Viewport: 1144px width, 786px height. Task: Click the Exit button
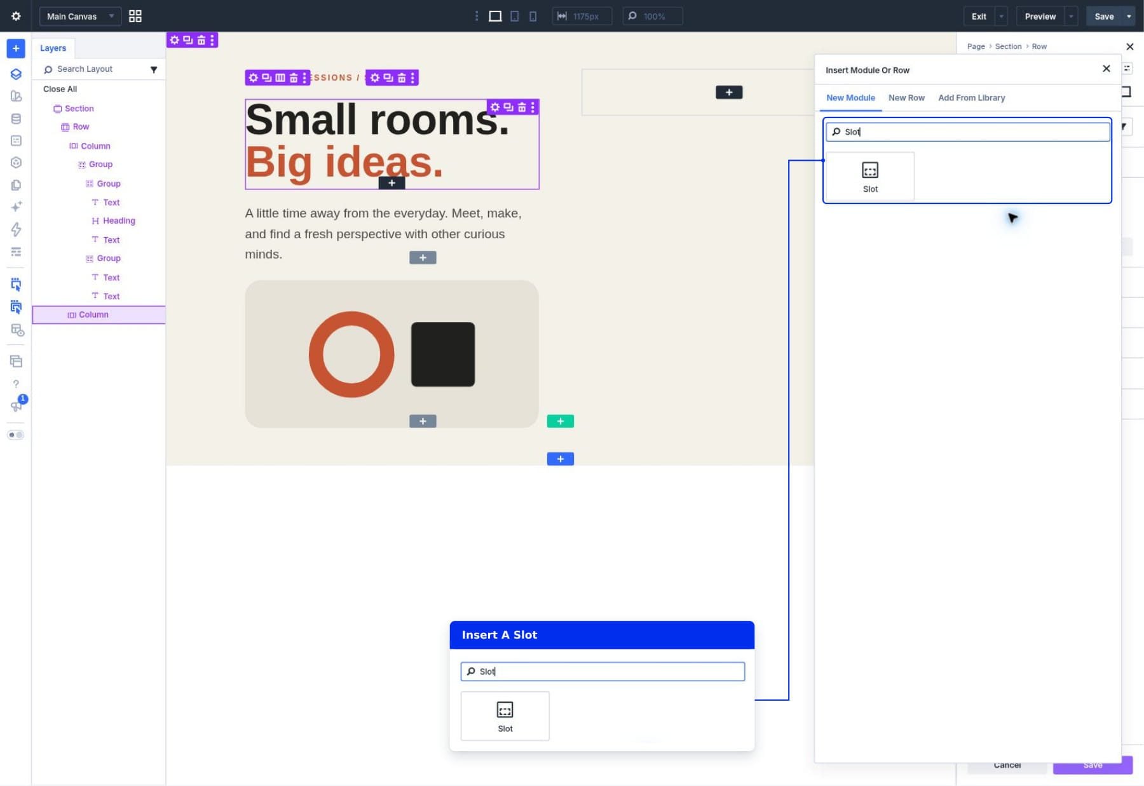coord(979,16)
